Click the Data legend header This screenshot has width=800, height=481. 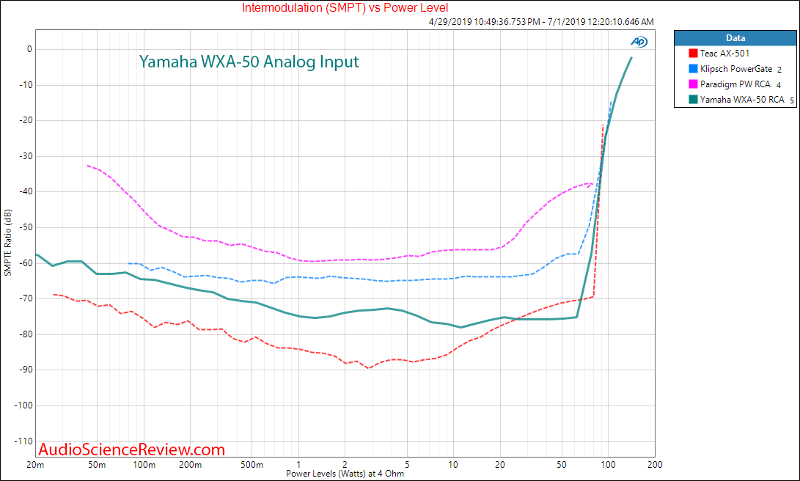[735, 37]
